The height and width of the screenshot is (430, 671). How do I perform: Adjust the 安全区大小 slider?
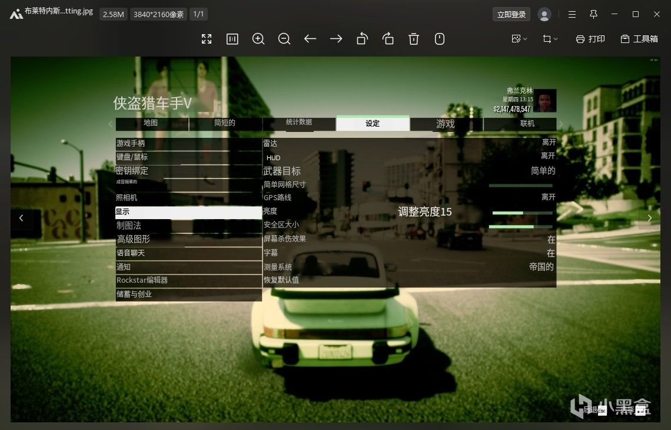click(x=521, y=227)
